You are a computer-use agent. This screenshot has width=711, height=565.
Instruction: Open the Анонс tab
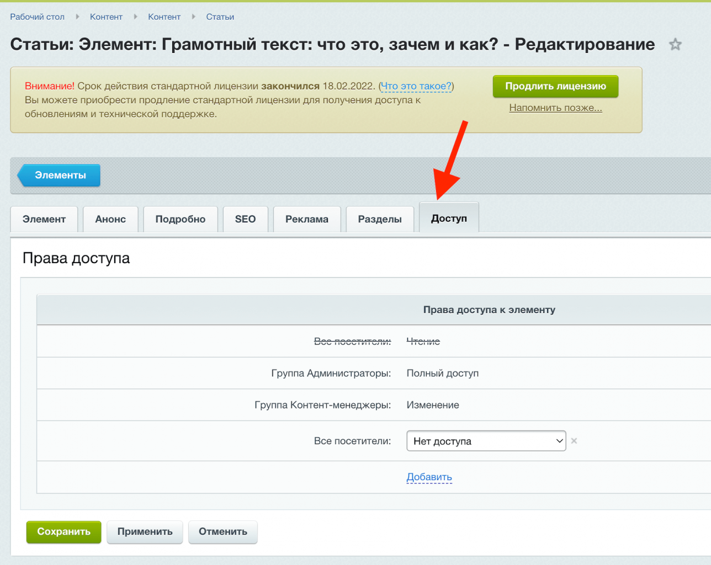click(x=110, y=219)
